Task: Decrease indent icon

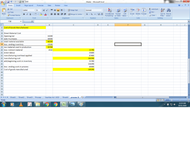Action: (x=62, y=14)
